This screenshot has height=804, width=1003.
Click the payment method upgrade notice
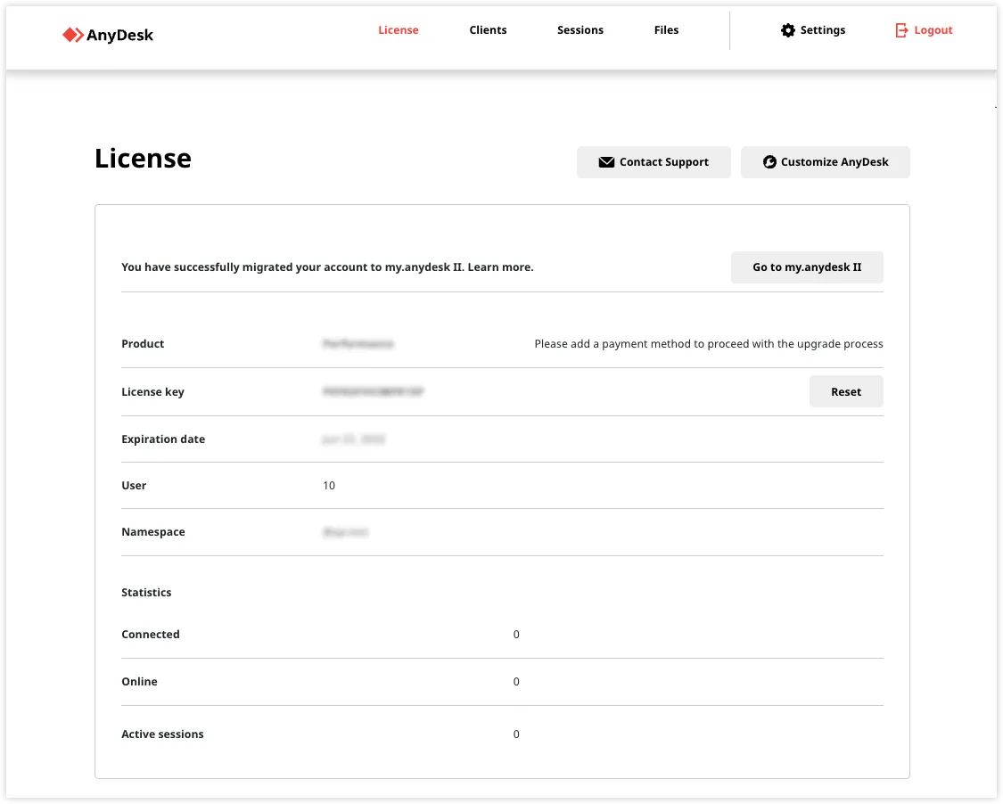(x=707, y=343)
